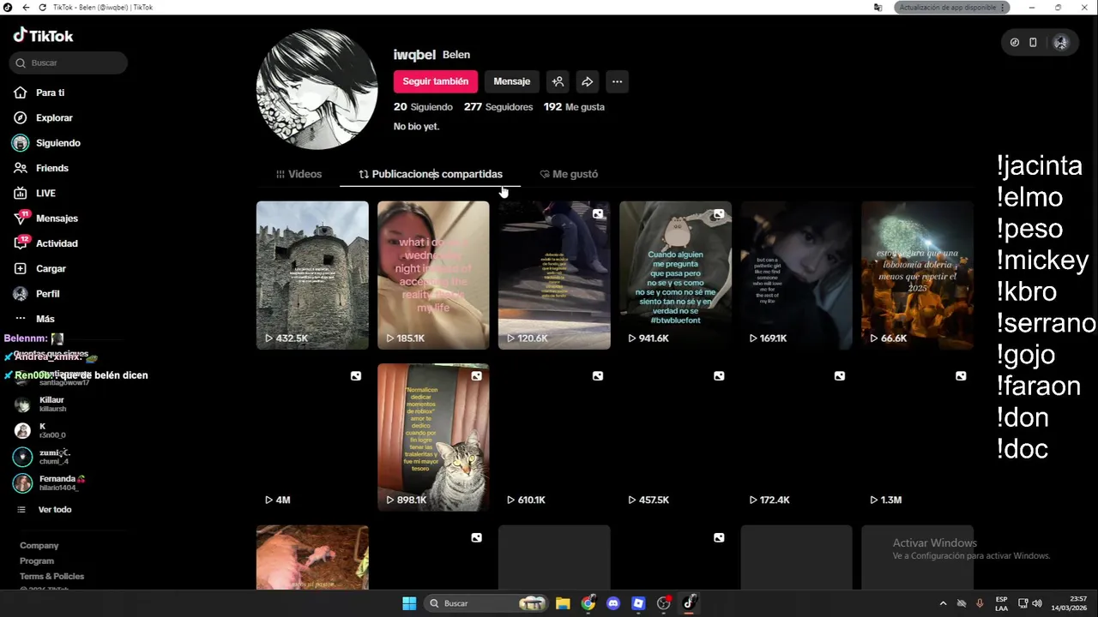Click the get app phone icon
Screen dimensions: 1098x617
(1033, 42)
